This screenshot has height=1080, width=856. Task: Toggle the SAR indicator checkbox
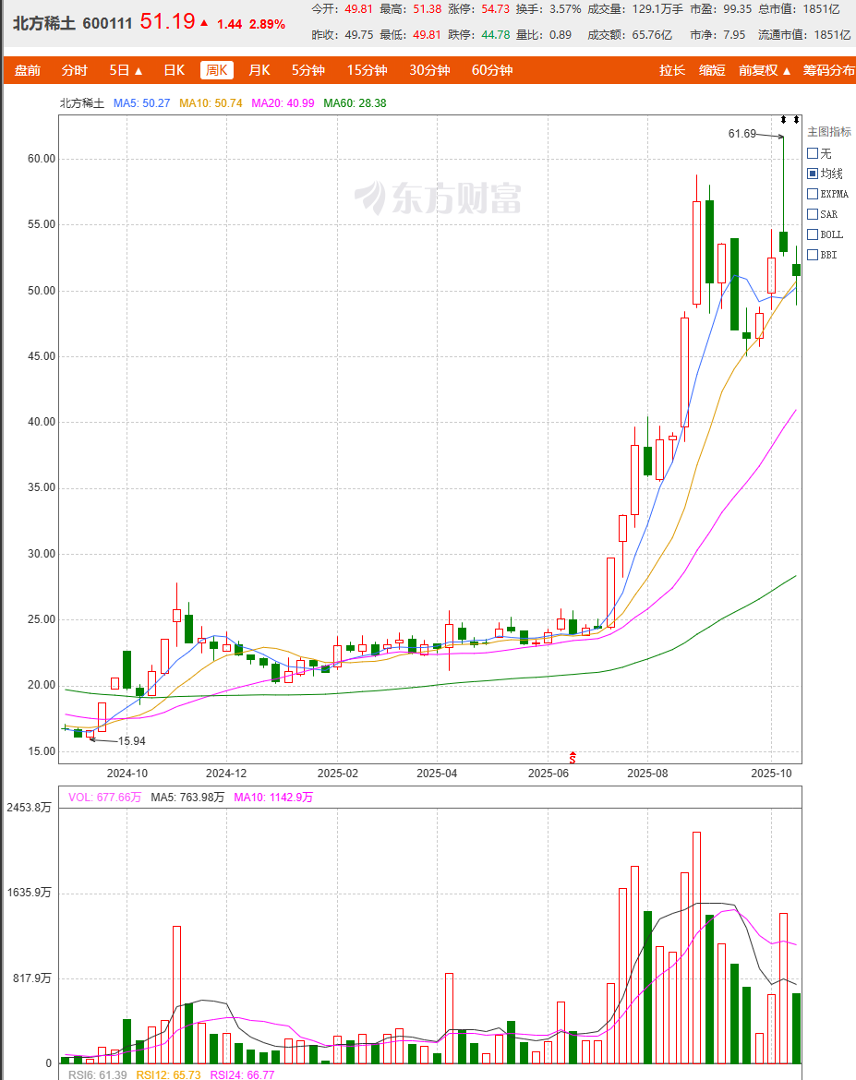point(813,214)
